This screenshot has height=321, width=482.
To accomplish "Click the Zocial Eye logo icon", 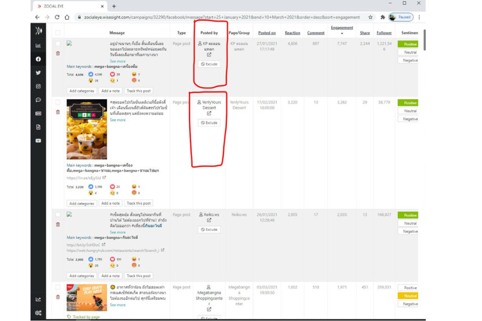I will pos(39,31).
